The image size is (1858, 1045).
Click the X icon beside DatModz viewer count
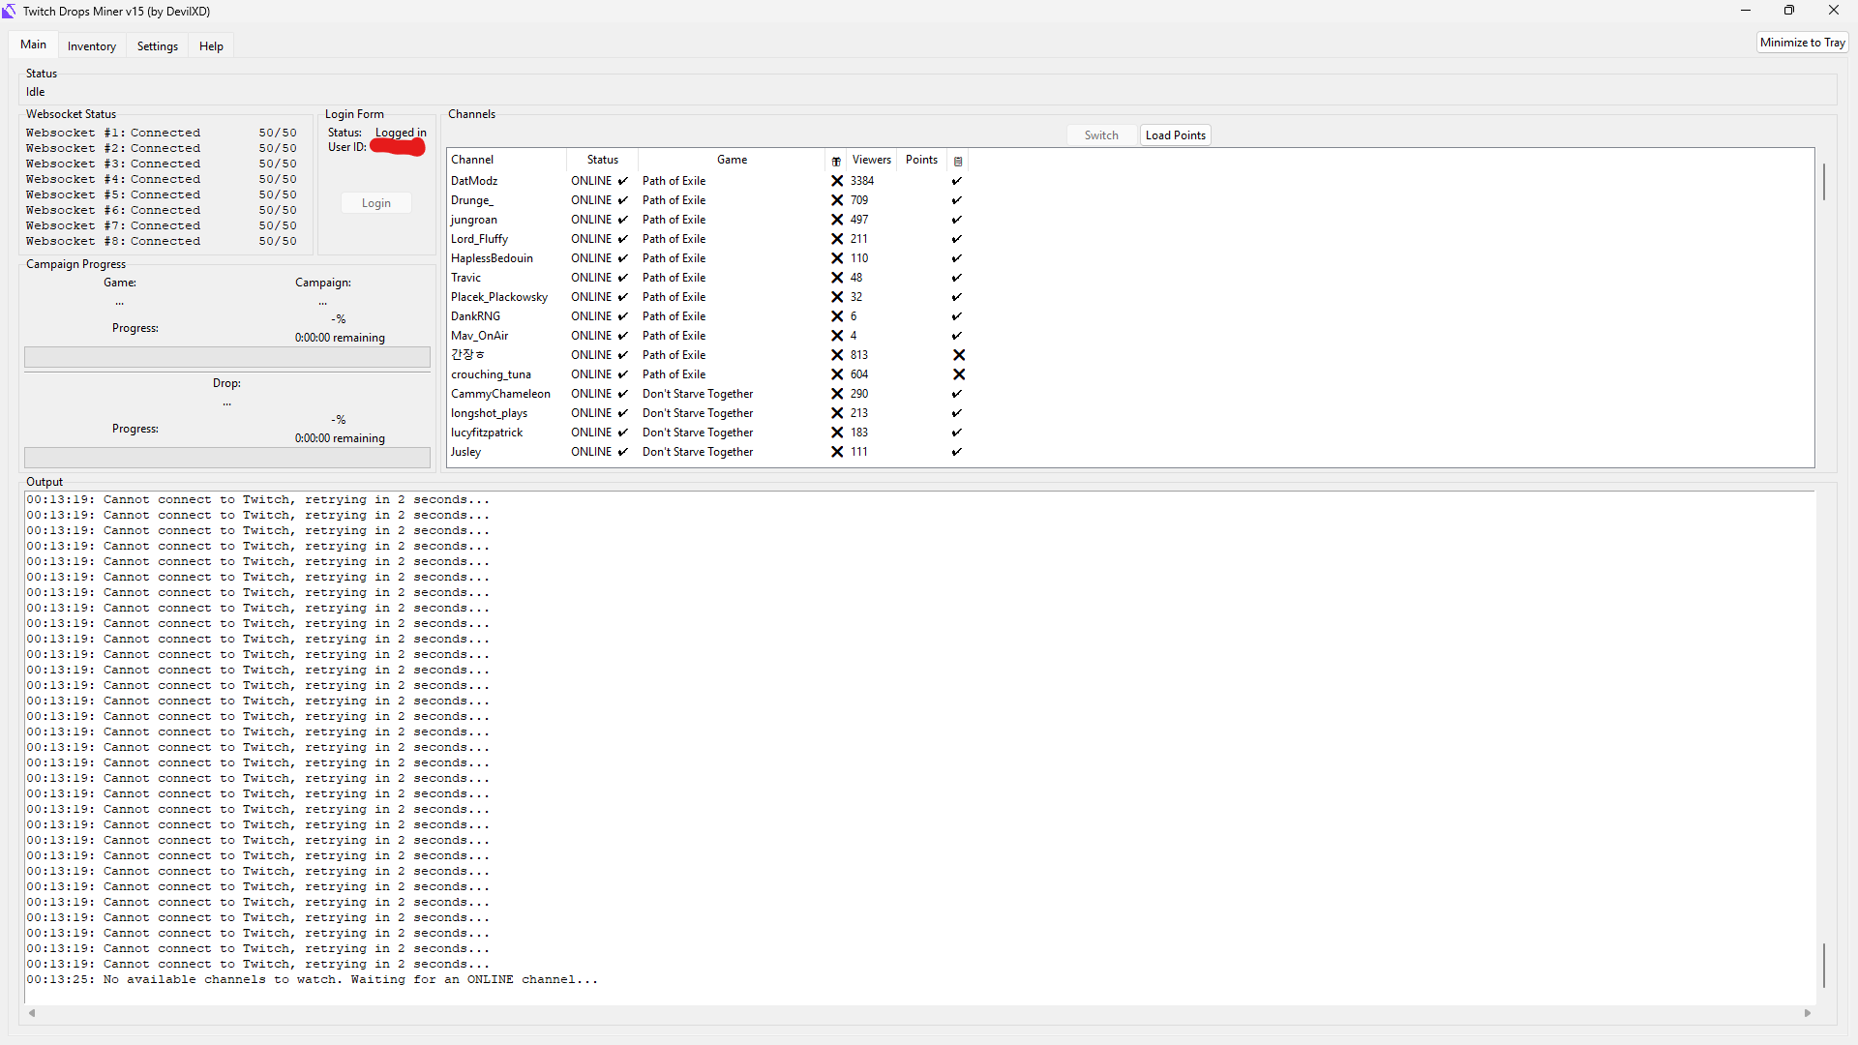(x=836, y=181)
